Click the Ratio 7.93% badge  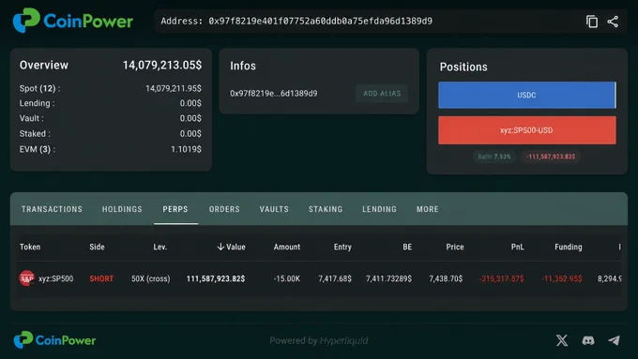coord(494,157)
